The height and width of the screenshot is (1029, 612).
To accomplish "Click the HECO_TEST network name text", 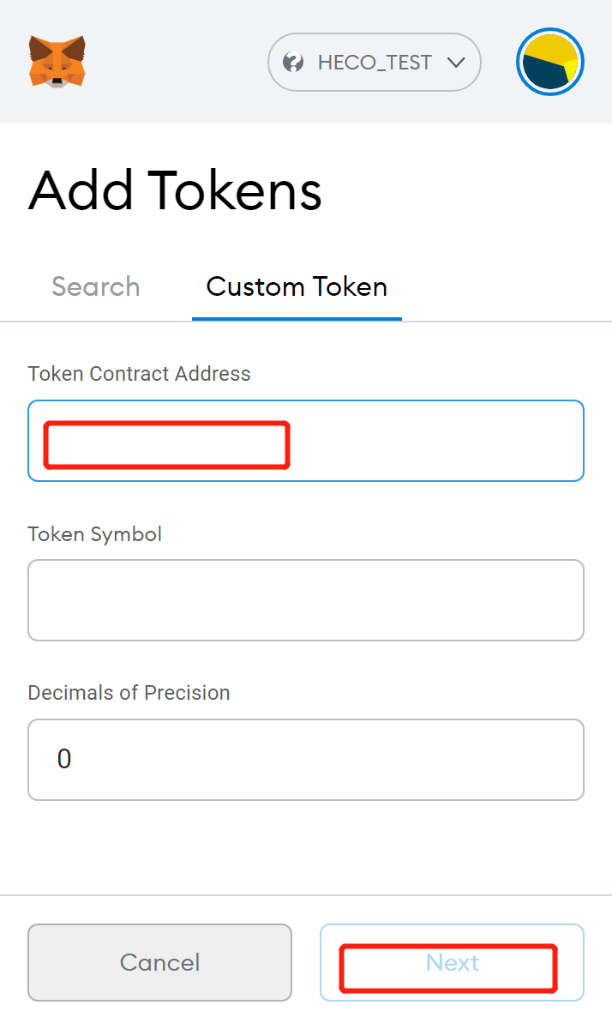I will click(375, 62).
